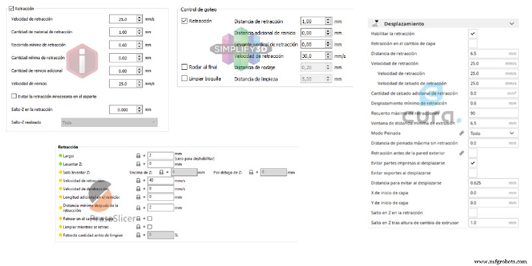
Task: Enable the Limpiar boquilla checkbox
Action: coord(185,78)
